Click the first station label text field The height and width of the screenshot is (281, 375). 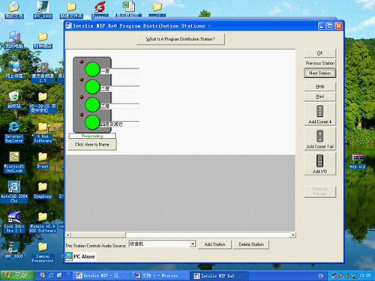[x=120, y=71]
